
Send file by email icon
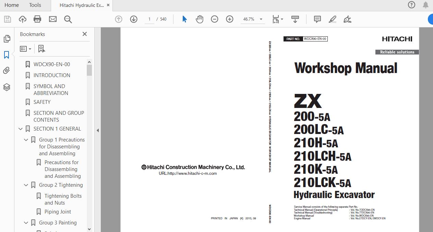[53, 19]
